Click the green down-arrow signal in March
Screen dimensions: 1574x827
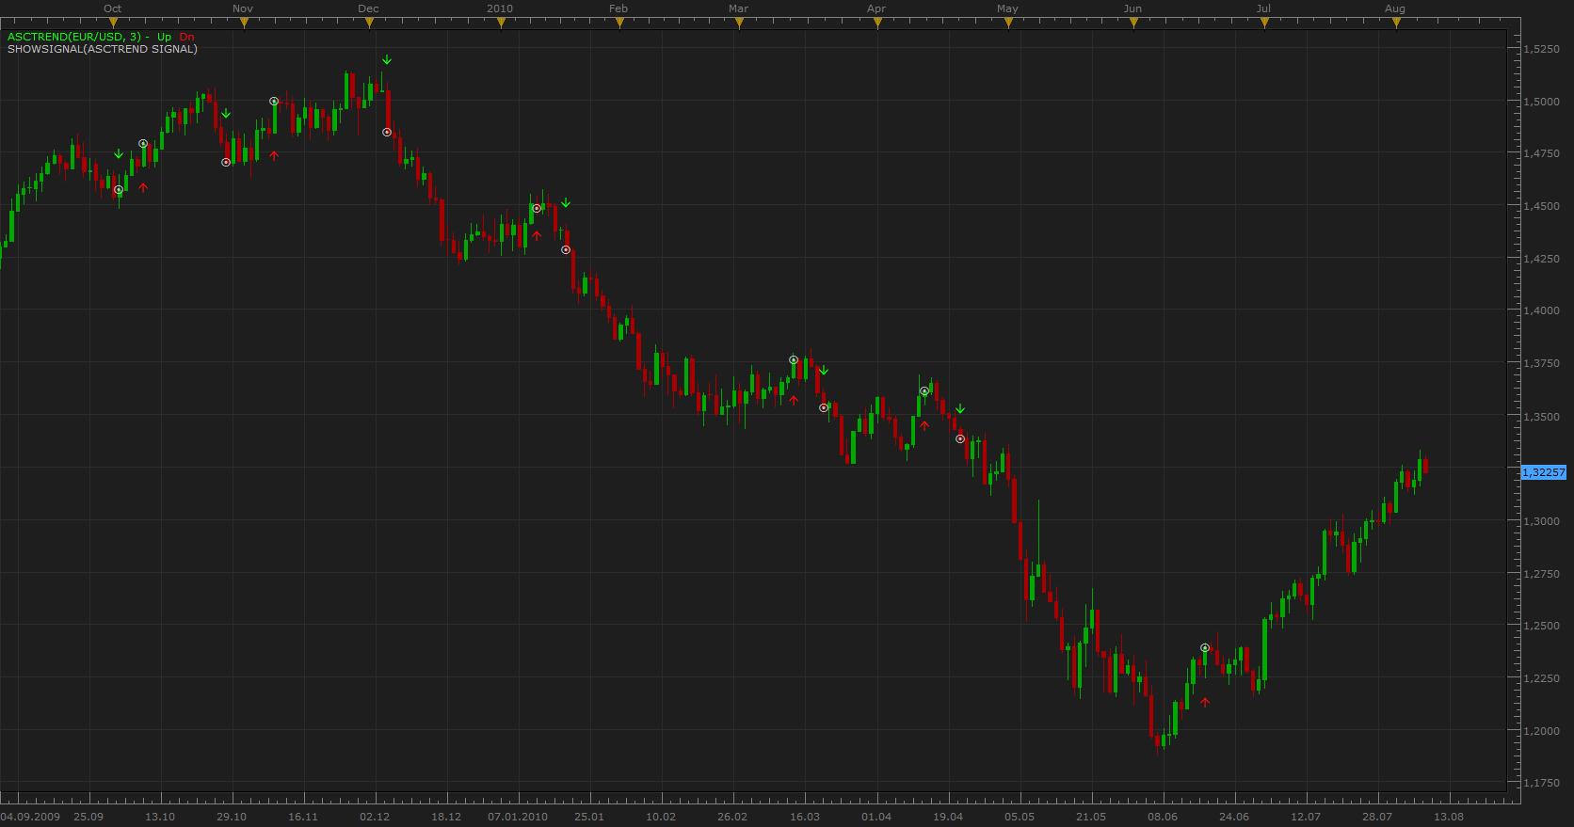click(x=824, y=371)
